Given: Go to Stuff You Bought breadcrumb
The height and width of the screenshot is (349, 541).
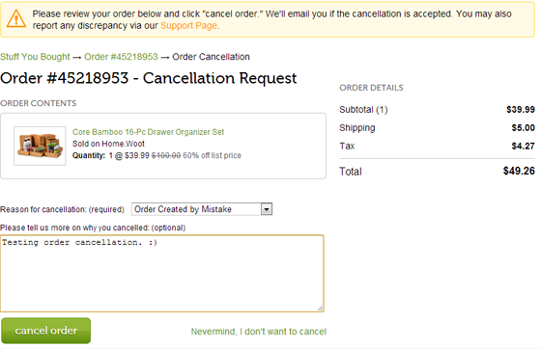Looking at the screenshot, I should (x=35, y=57).
